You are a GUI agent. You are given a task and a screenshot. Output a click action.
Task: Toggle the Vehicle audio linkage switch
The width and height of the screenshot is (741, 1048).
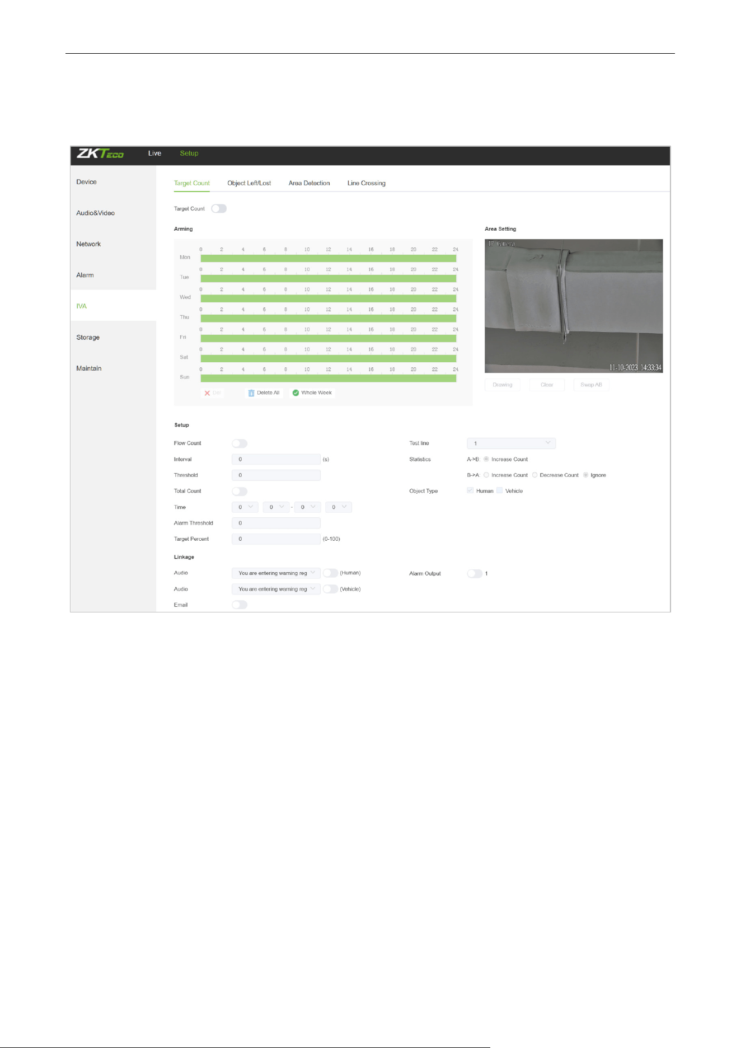(x=331, y=589)
